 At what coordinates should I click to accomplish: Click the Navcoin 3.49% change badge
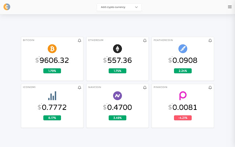[117, 118]
